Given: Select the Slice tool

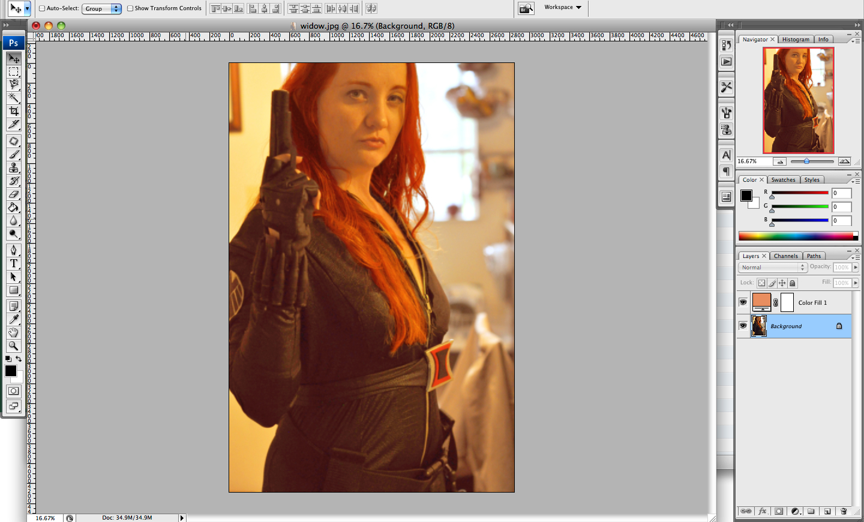Looking at the screenshot, I should pyautogui.click(x=14, y=124).
